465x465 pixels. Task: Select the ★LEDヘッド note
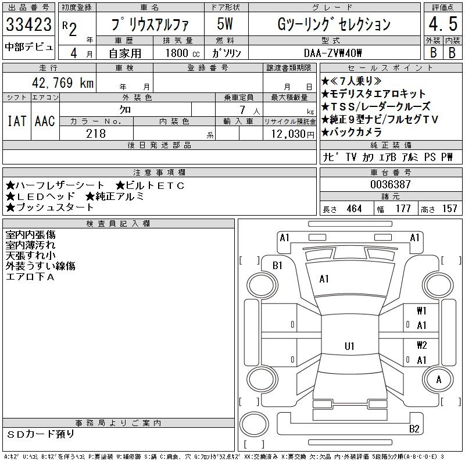point(40,196)
